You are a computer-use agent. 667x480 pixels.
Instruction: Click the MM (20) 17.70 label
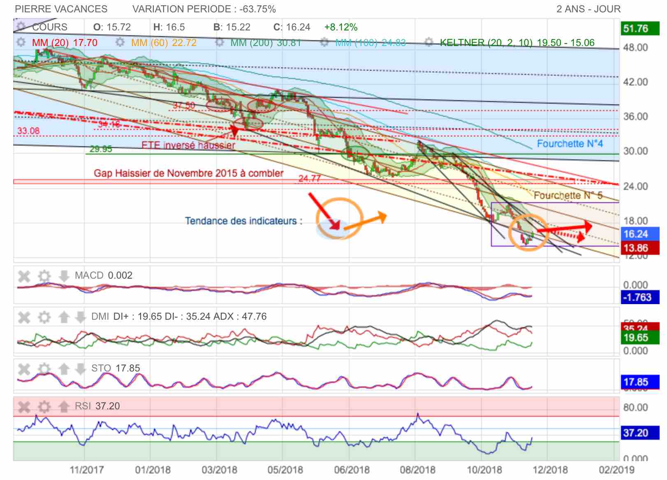(65, 43)
